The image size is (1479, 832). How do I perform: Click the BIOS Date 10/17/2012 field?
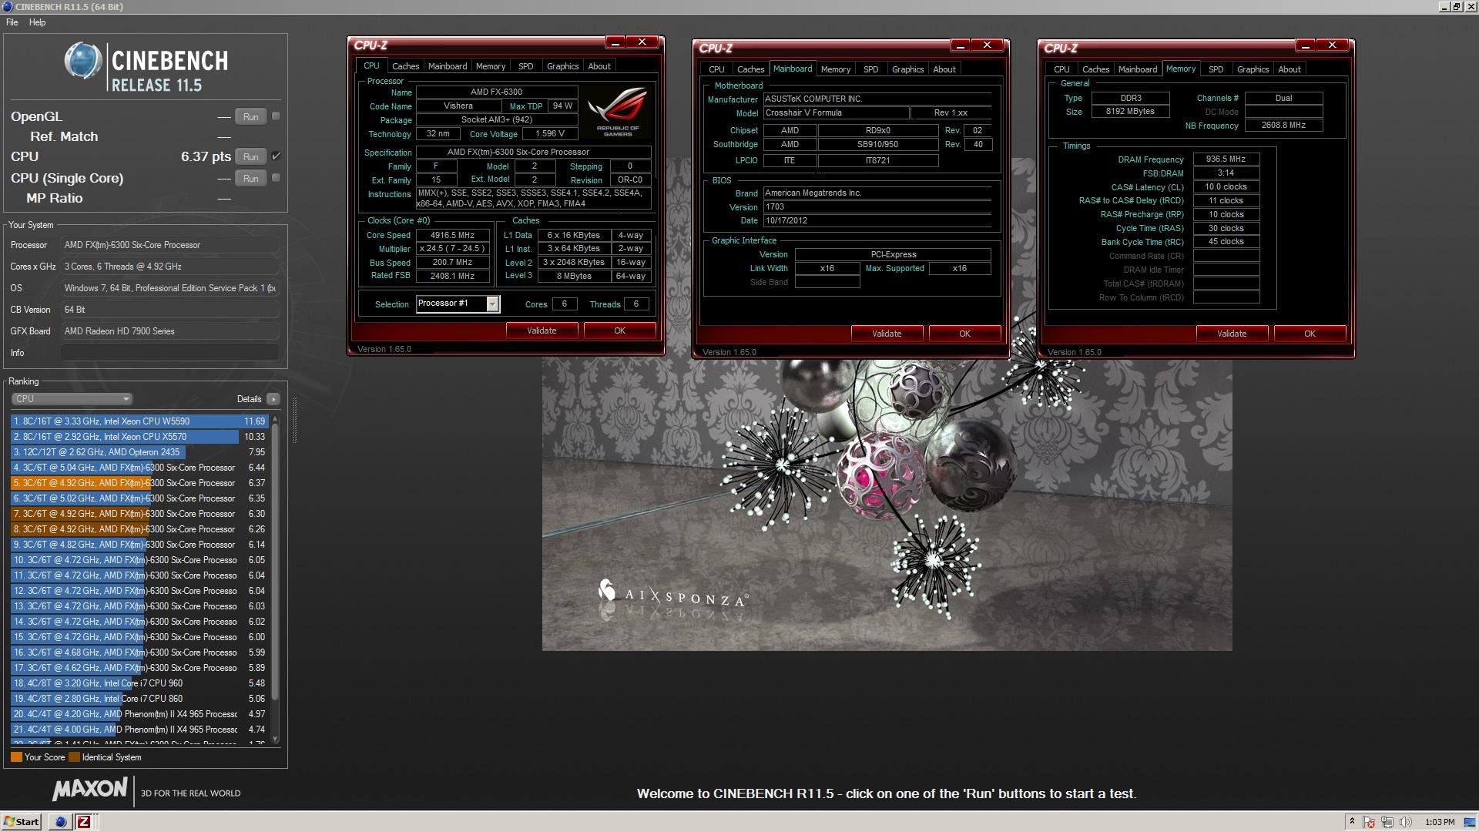pos(877,221)
